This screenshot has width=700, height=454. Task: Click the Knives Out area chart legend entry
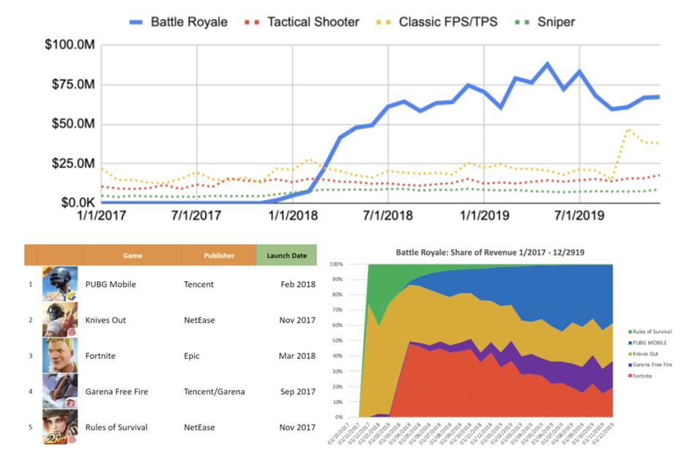tap(644, 354)
